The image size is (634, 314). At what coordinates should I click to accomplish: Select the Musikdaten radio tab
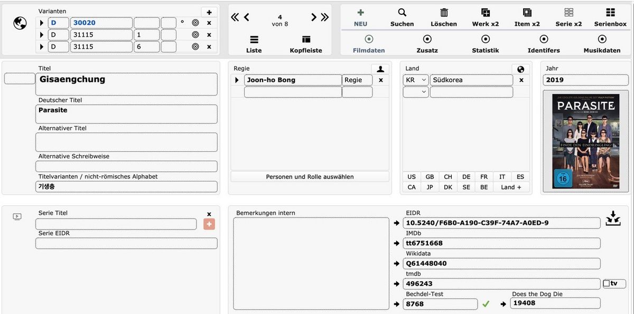602,39
